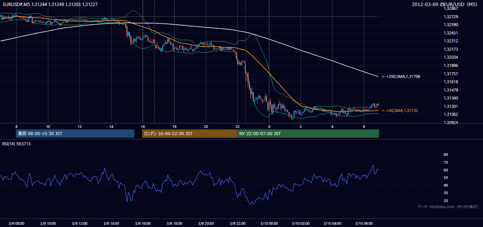Click the 3/9 22:00 date axis label

(x=237, y=224)
